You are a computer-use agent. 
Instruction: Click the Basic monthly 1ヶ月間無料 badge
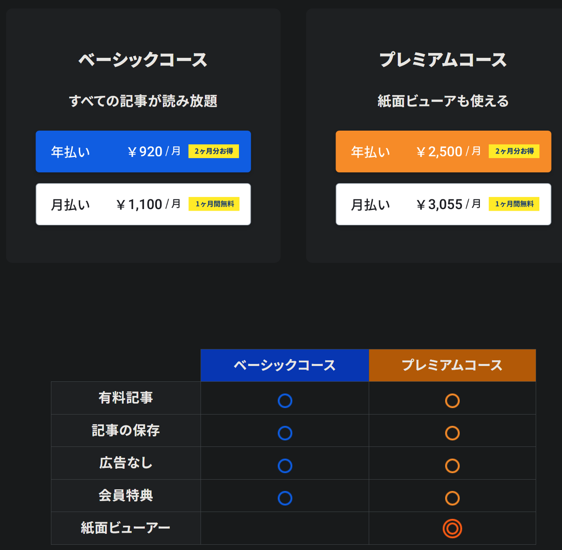click(214, 204)
